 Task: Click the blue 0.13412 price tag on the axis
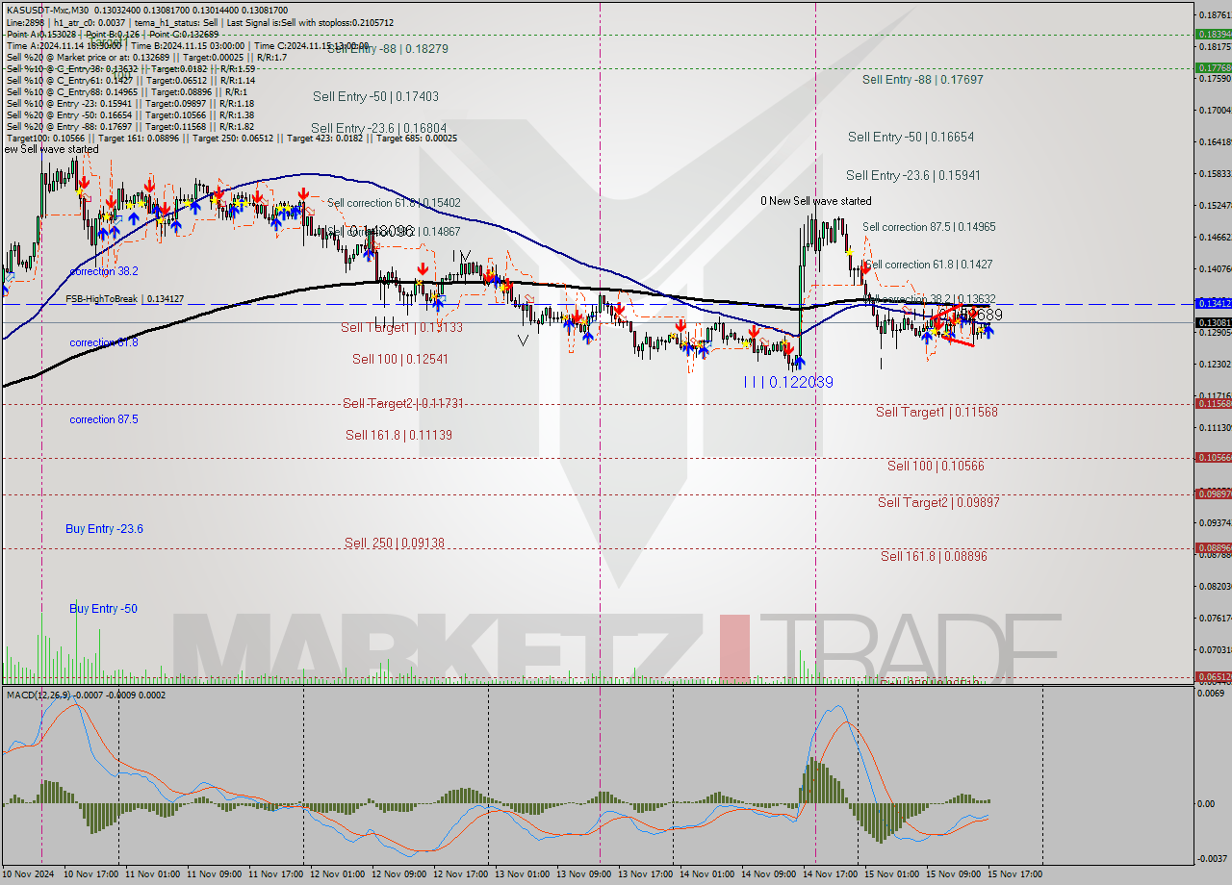pos(1213,303)
